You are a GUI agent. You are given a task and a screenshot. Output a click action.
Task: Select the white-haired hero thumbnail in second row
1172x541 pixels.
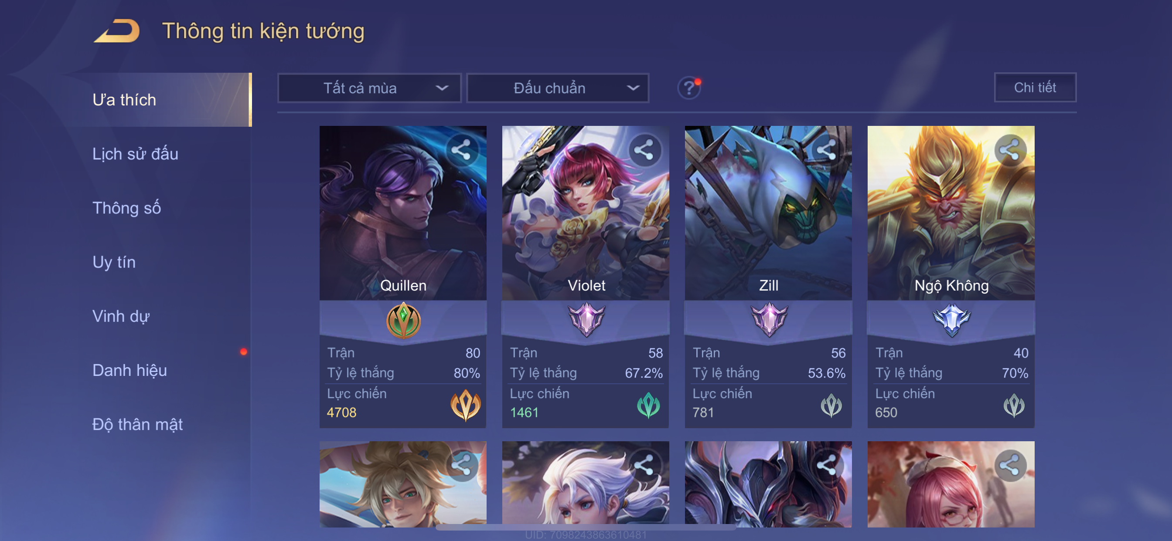coord(586,484)
